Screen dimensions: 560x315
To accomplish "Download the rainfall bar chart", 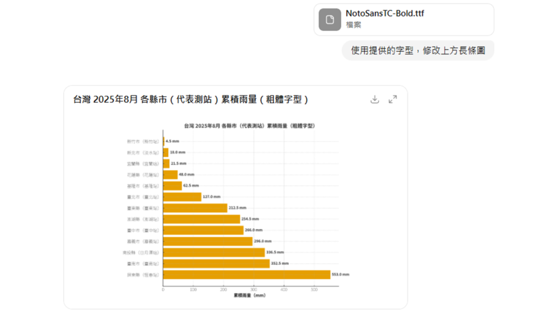I will 375,99.
